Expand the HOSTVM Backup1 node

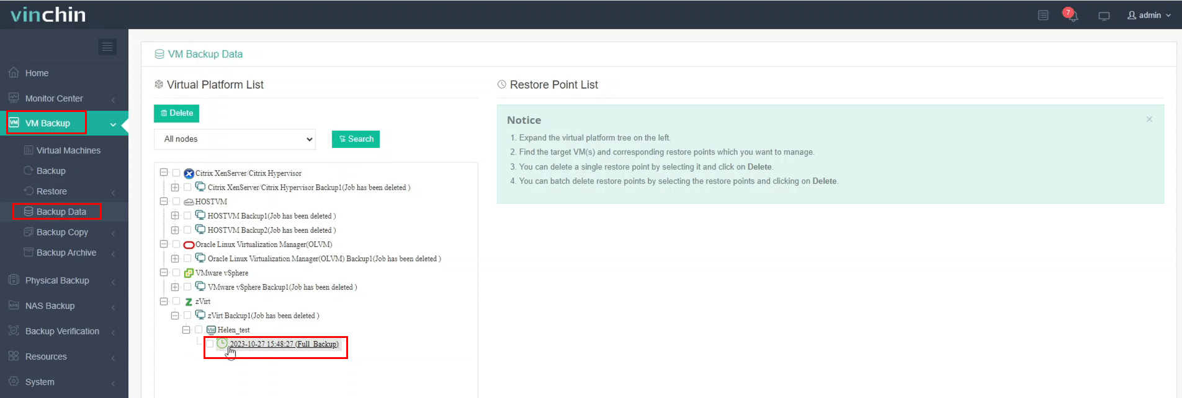coord(175,215)
